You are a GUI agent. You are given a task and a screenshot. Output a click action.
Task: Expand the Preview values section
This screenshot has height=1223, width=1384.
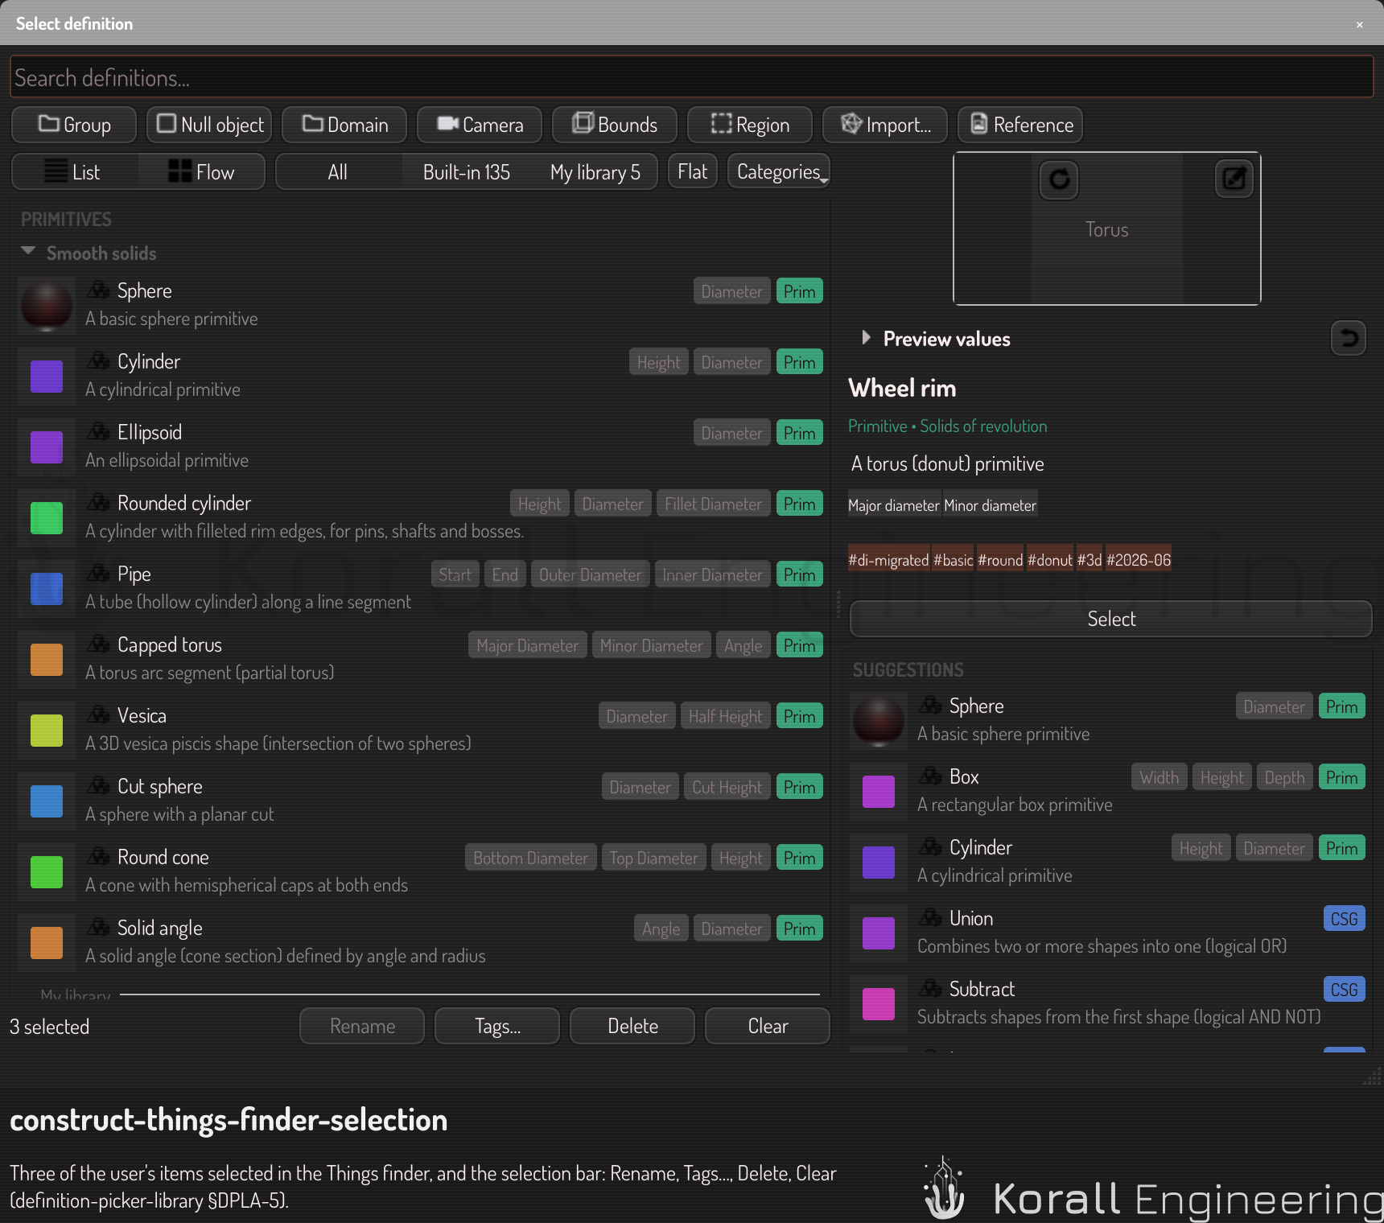tap(867, 338)
